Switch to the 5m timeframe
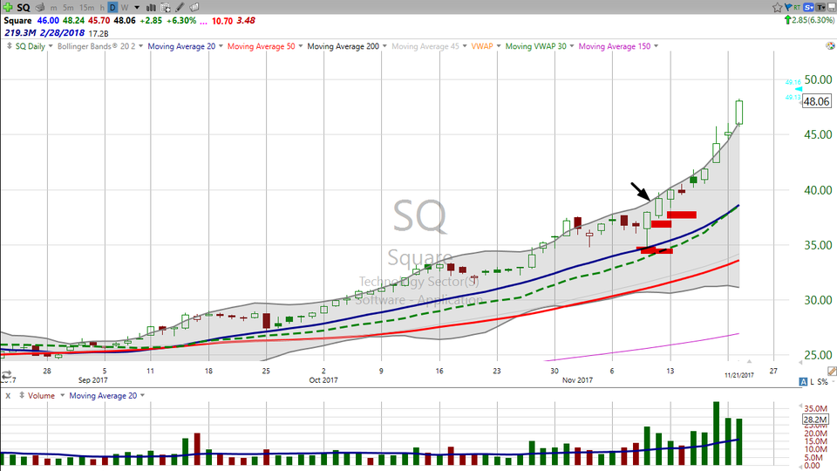Viewport: 837px width, 471px height. click(68, 8)
